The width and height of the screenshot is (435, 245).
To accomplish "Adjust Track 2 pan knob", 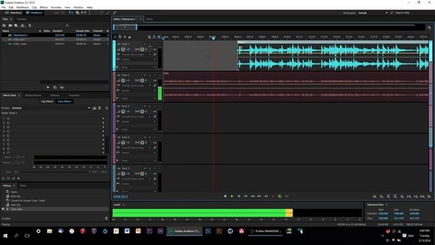I will (x=142, y=80).
